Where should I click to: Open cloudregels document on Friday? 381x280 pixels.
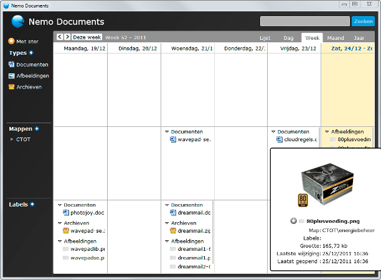(x=300, y=139)
